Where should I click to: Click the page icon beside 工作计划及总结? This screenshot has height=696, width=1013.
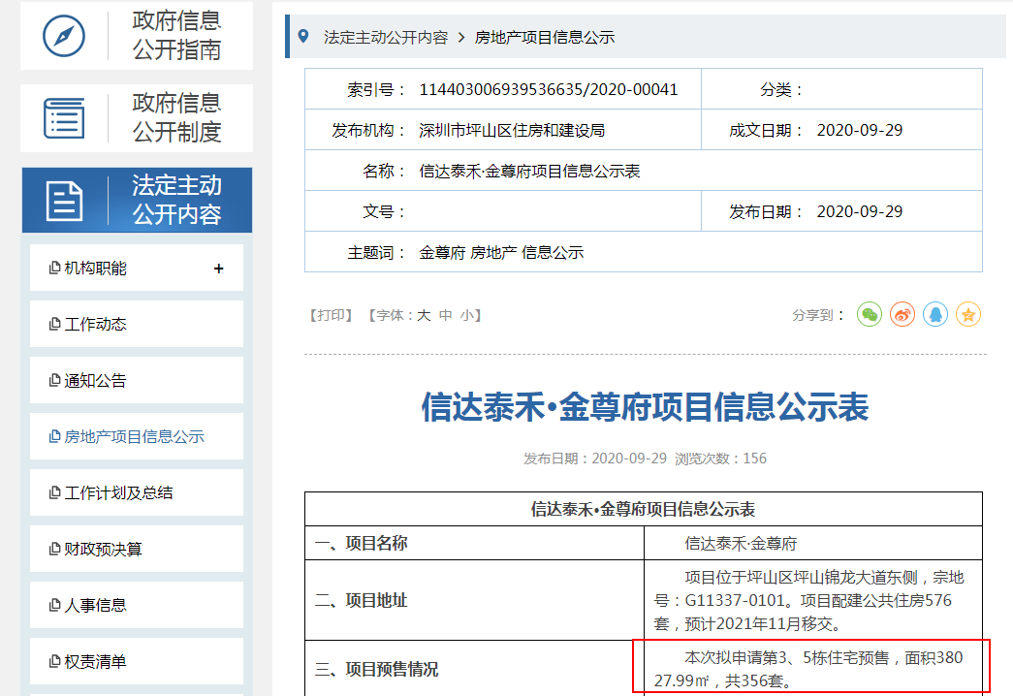pyautogui.click(x=55, y=492)
